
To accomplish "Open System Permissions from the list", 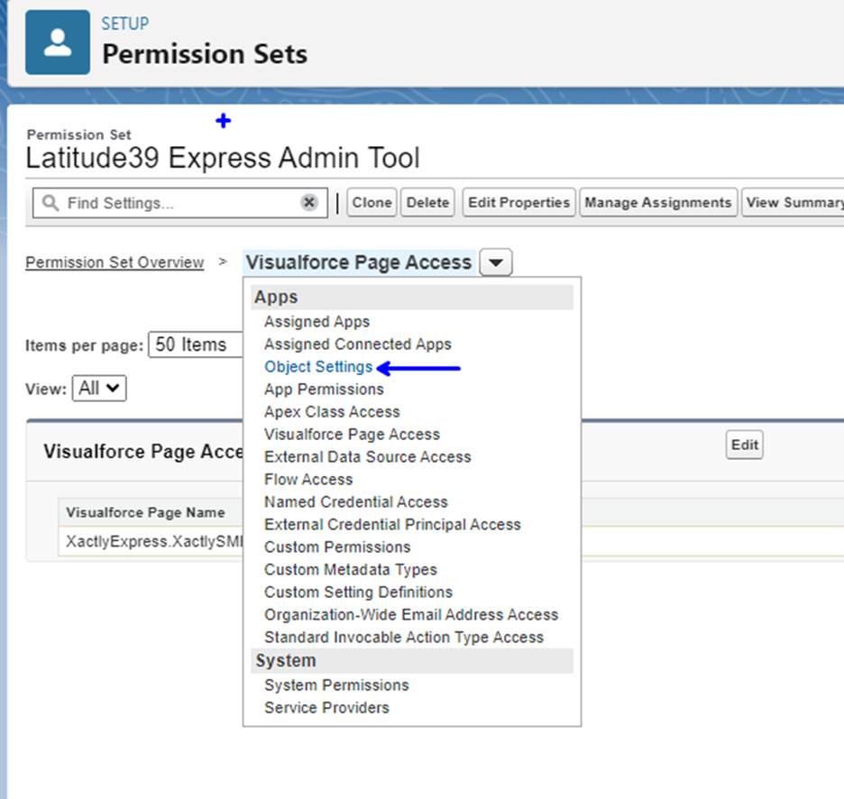I will click(x=336, y=684).
